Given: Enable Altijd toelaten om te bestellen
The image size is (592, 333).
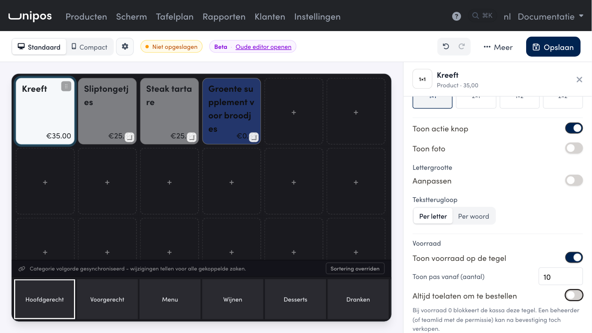Looking at the screenshot, I should tap(574, 295).
